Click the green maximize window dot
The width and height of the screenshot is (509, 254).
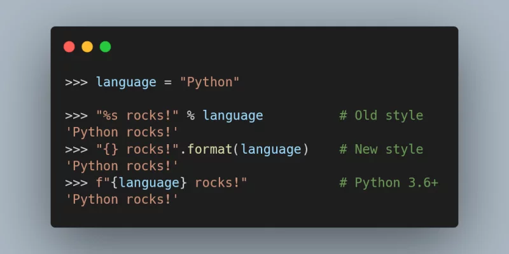point(105,46)
